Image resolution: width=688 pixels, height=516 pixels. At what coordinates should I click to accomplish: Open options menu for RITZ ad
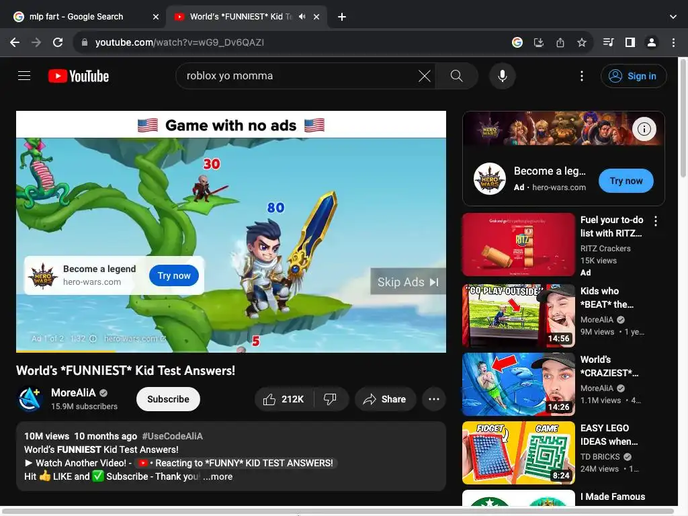point(656,221)
